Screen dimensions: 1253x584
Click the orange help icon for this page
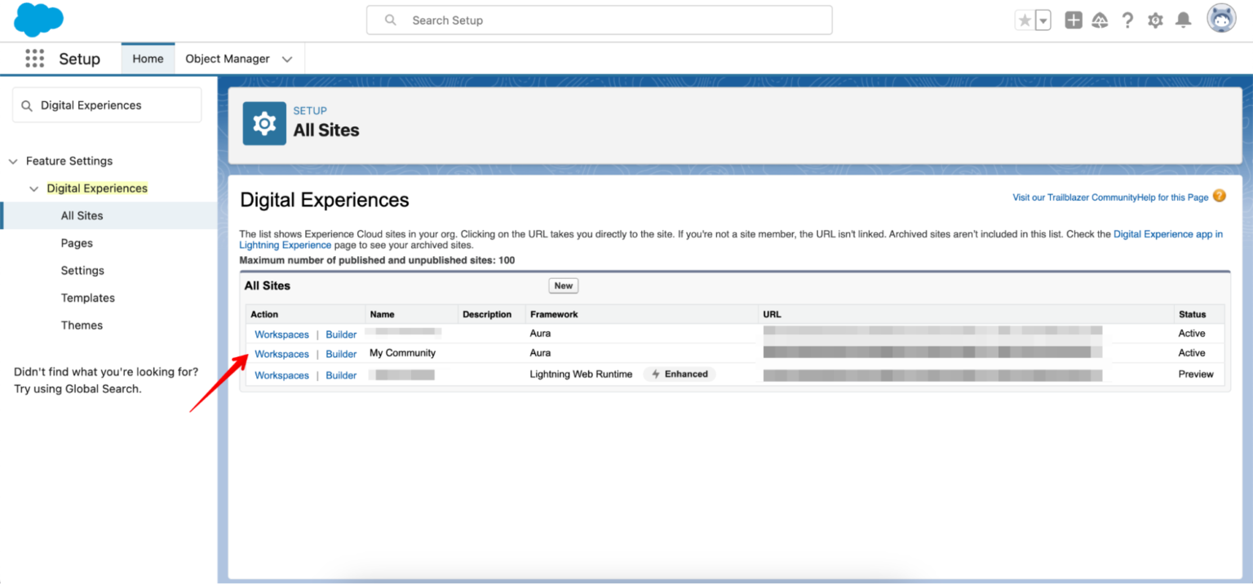(x=1219, y=196)
